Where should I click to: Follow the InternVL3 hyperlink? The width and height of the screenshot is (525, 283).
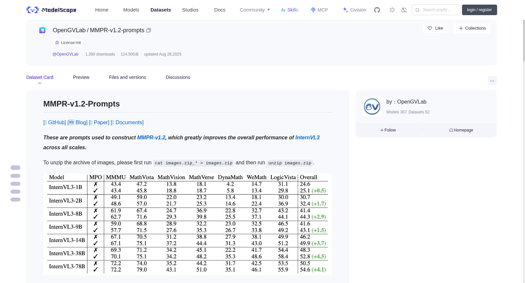coord(307,137)
